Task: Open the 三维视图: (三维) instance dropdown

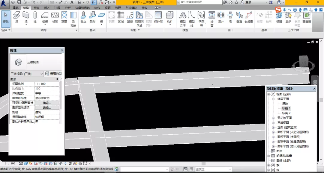Action: pos(27,74)
